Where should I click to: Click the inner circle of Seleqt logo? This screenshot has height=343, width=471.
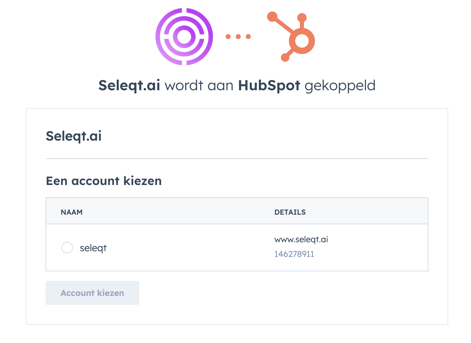[x=184, y=37]
